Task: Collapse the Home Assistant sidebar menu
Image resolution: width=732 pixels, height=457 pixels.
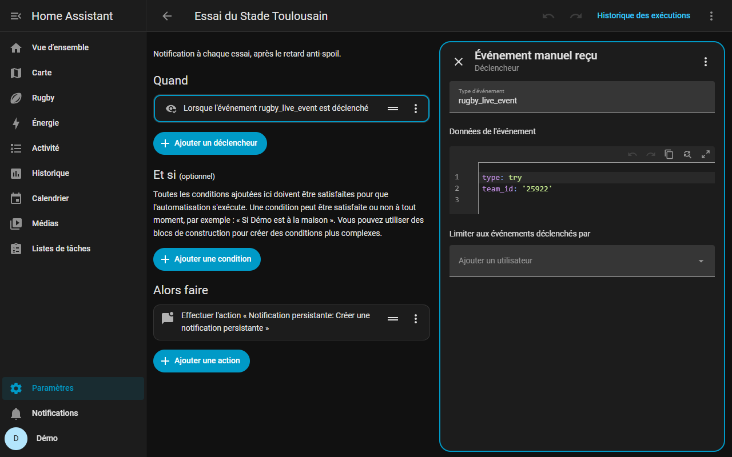Action: click(x=16, y=16)
